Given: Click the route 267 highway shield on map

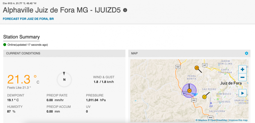Looking at the screenshot, I should 205,65.
